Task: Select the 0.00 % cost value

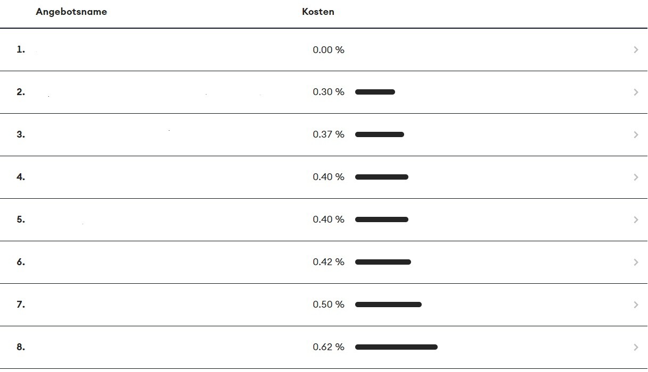Action: coord(329,49)
